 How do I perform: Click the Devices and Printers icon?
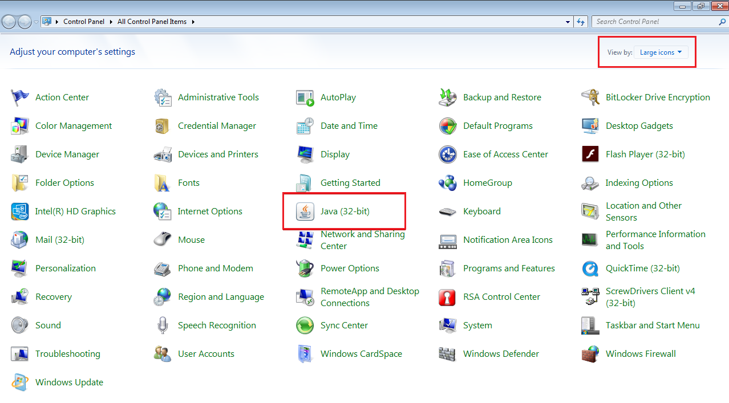(163, 154)
